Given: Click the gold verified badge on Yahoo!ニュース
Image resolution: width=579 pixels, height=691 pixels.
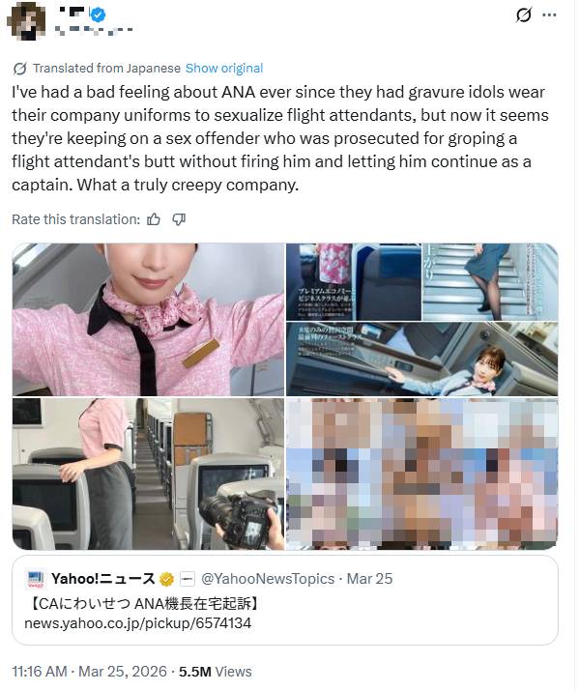Looking at the screenshot, I should (x=166, y=579).
